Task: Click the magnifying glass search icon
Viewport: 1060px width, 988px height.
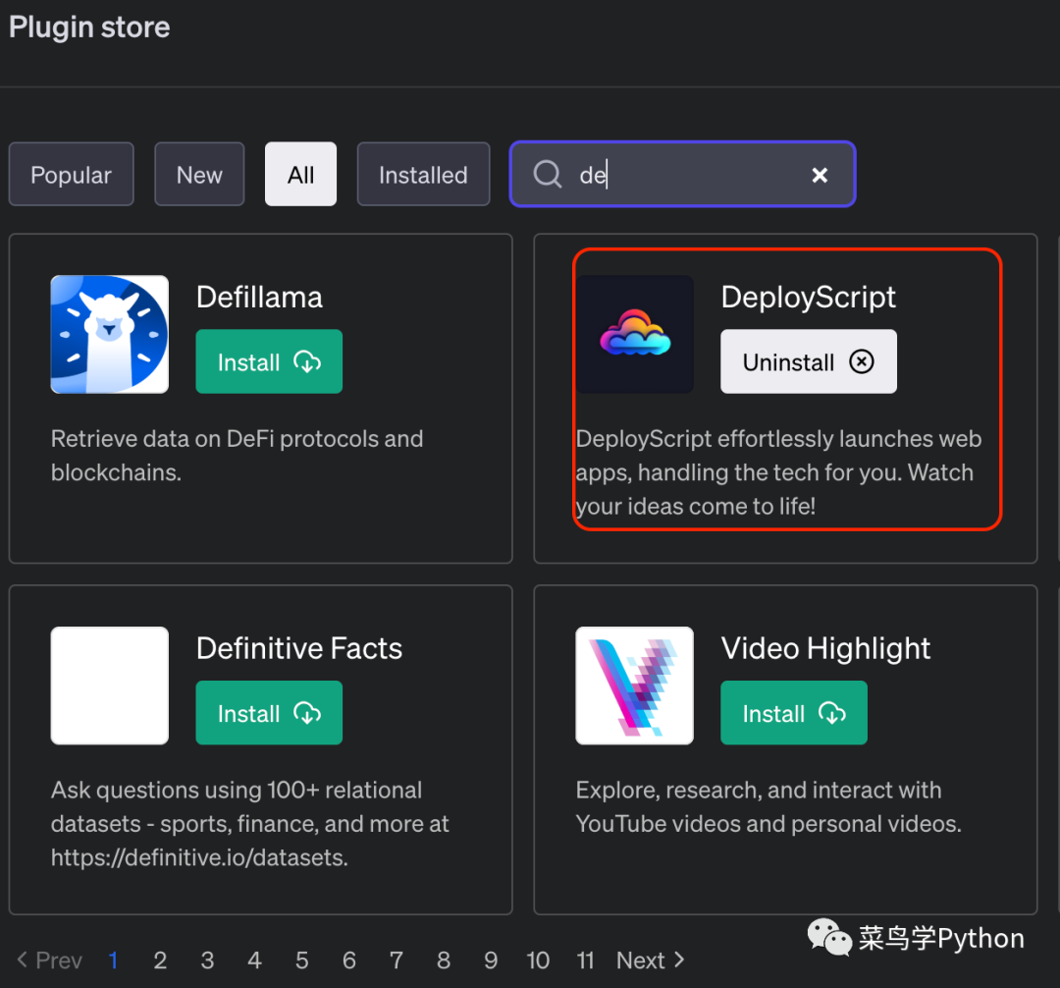Action: (547, 175)
